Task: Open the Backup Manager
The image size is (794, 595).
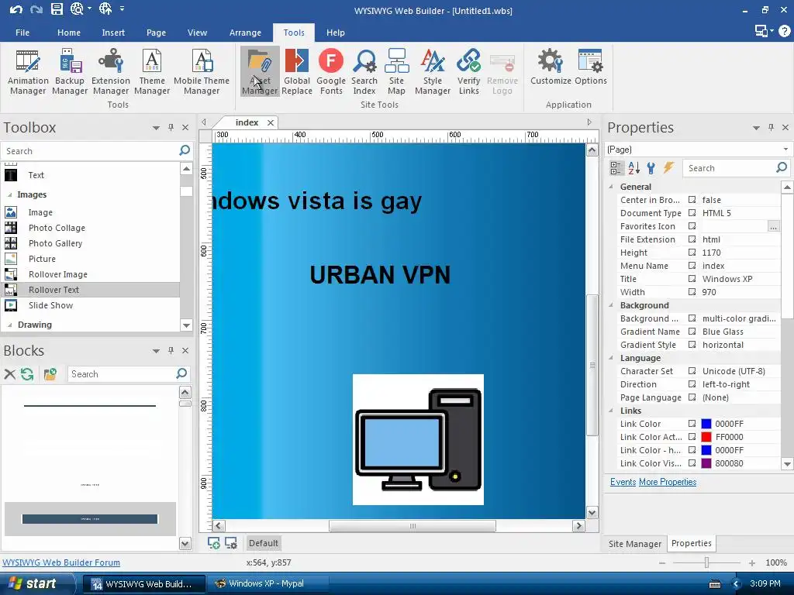Action: coord(70,72)
